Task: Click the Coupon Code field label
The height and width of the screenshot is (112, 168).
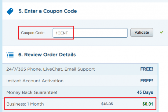Action: (x=33, y=33)
